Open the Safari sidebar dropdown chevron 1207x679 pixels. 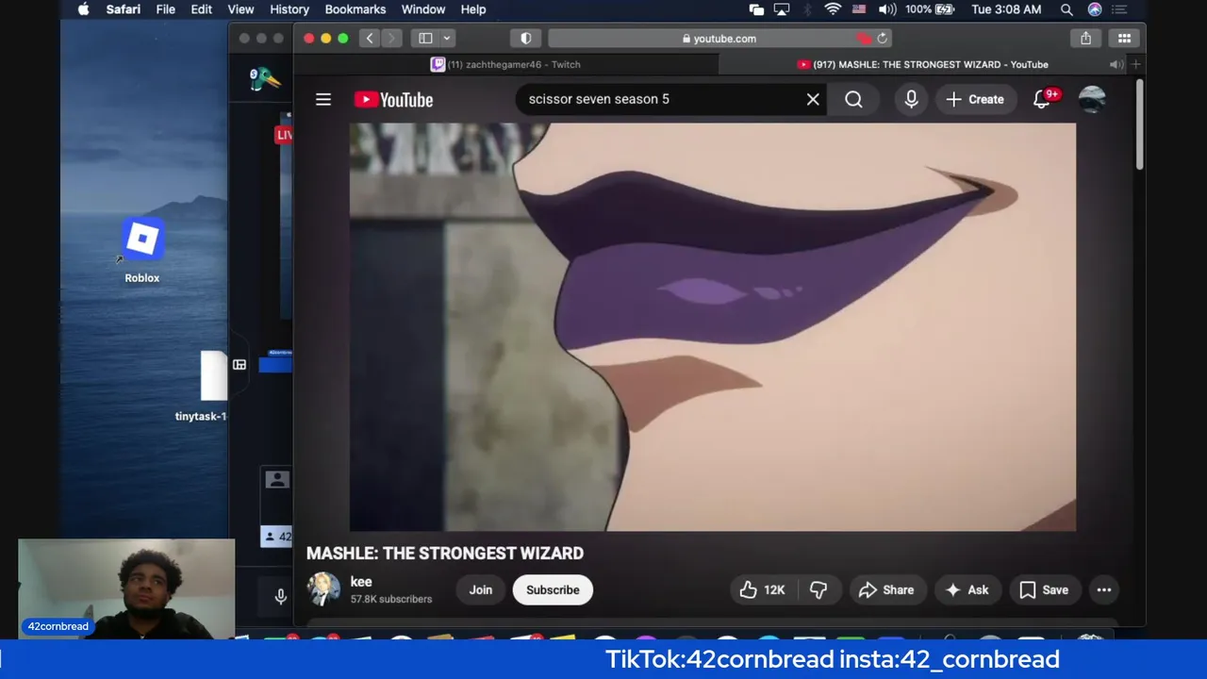tap(447, 39)
